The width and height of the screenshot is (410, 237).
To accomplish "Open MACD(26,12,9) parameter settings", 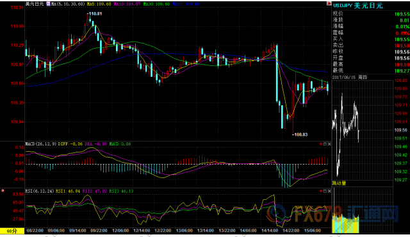I will [x=41, y=144].
